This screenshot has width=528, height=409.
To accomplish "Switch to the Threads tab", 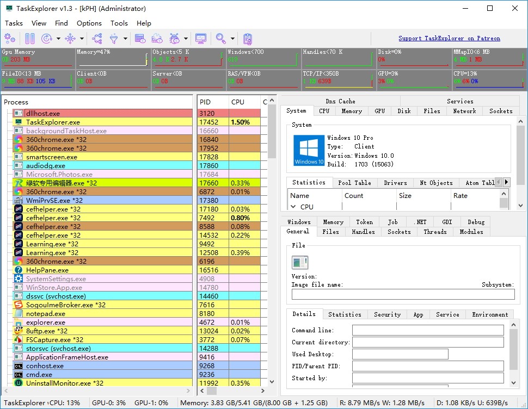I will pos(435,232).
